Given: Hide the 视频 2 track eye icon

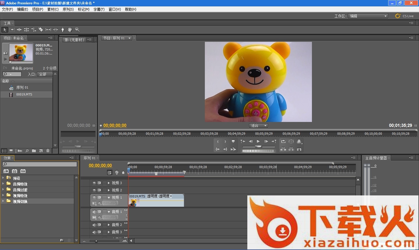Looking at the screenshot, I should pyautogui.click(x=94, y=190).
